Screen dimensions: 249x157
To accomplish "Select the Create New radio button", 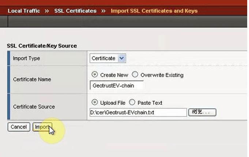I will (x=95, y=75).
